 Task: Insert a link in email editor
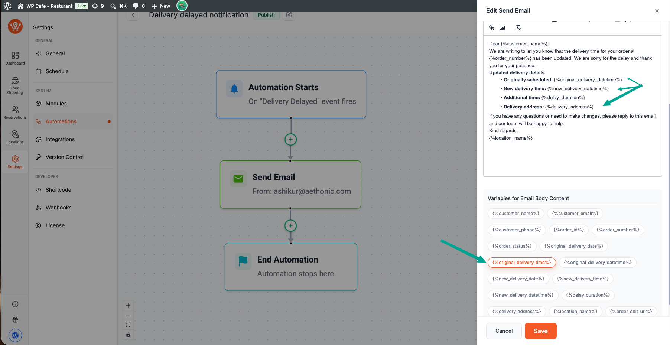click(492, 28)
